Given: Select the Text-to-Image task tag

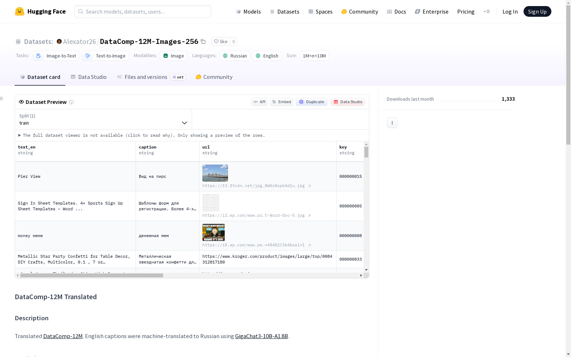Looking at the screenshot, I should click(x=105, y=56).
